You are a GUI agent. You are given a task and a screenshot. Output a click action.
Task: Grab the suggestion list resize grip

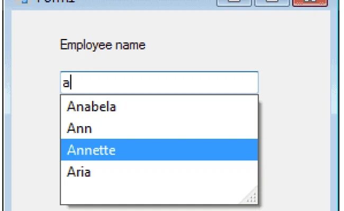click(x=252, y=198)
